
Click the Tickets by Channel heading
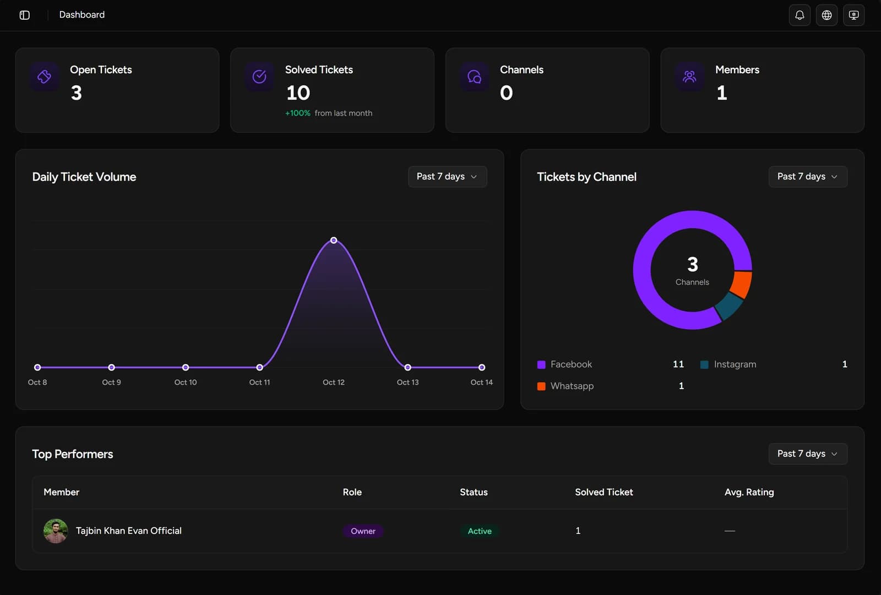[x=587, y=177]
